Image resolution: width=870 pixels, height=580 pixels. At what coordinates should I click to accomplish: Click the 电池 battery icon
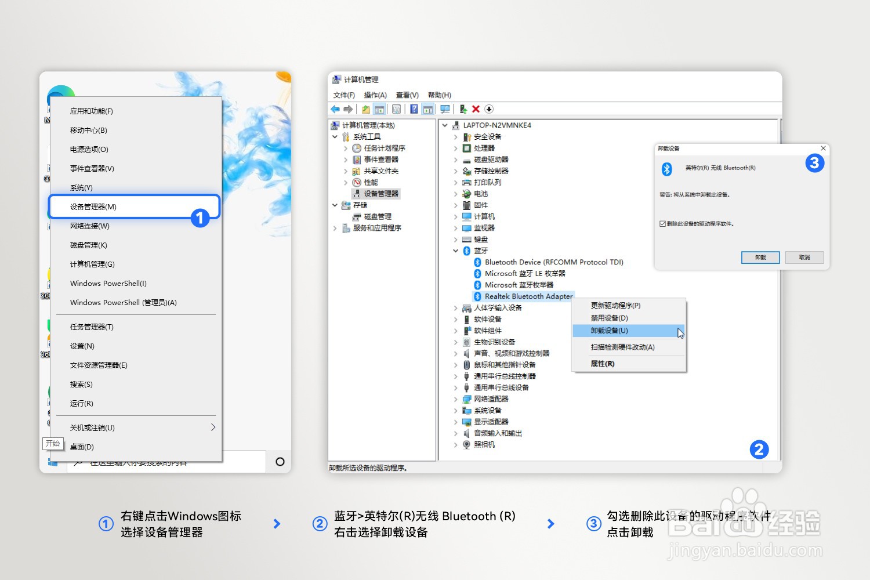click(467, 194)
